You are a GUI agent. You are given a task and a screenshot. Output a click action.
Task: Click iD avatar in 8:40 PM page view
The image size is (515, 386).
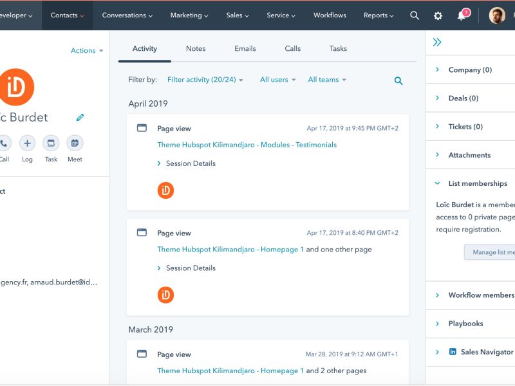(165, 295)
